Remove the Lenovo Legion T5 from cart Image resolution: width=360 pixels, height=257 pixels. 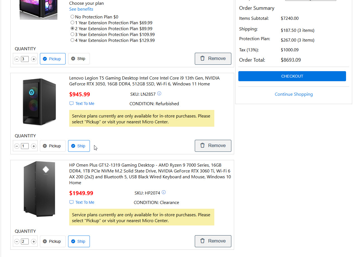click(213, 146)
